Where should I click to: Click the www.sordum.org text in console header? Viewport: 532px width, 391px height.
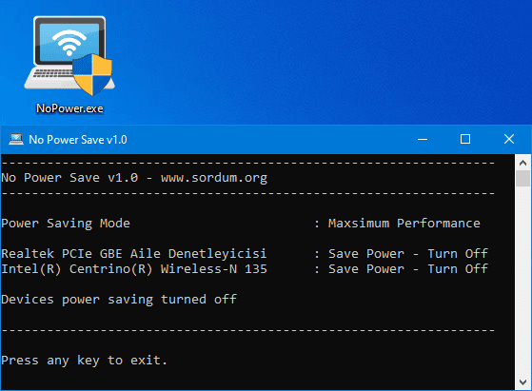(214, 178)
